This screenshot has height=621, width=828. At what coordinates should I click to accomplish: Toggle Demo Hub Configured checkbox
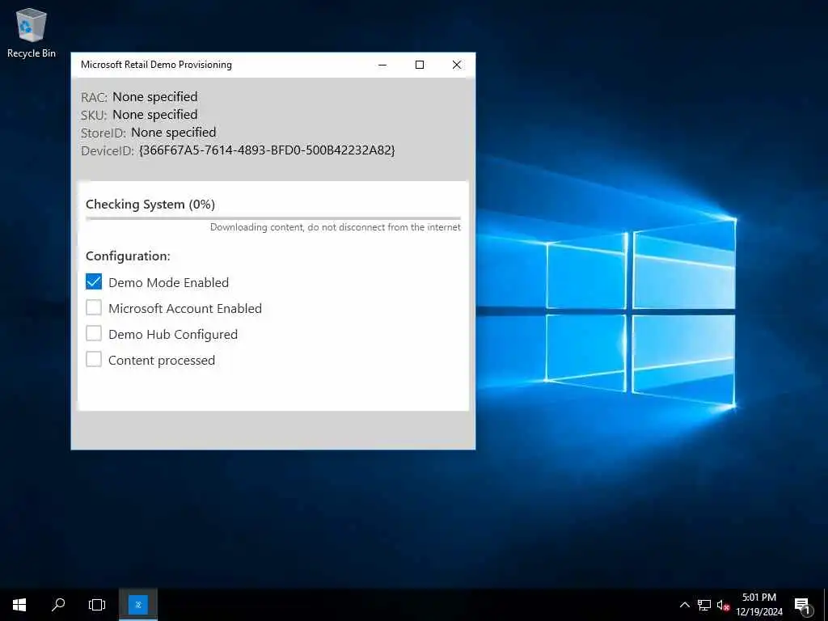click(94, 333)
